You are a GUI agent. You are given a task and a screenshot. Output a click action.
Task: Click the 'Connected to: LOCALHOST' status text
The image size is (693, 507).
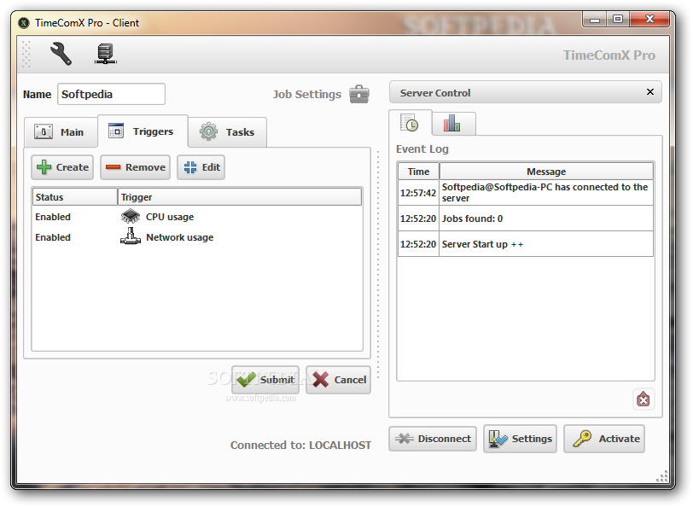coord(300,445)
